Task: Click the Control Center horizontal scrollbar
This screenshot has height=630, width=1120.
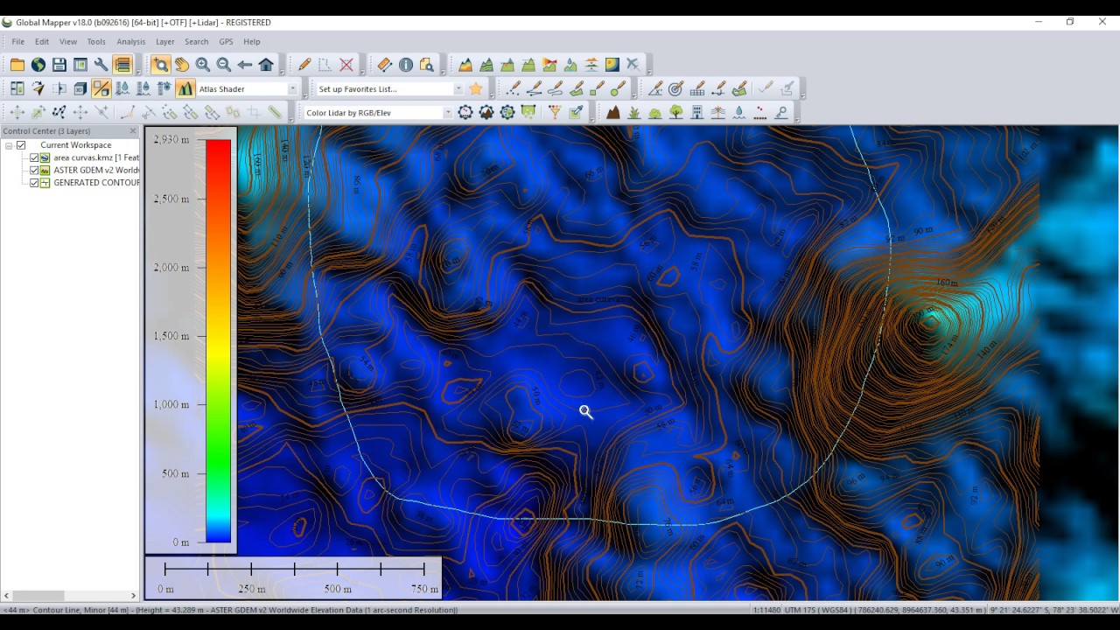Action: tap(70, 596)
